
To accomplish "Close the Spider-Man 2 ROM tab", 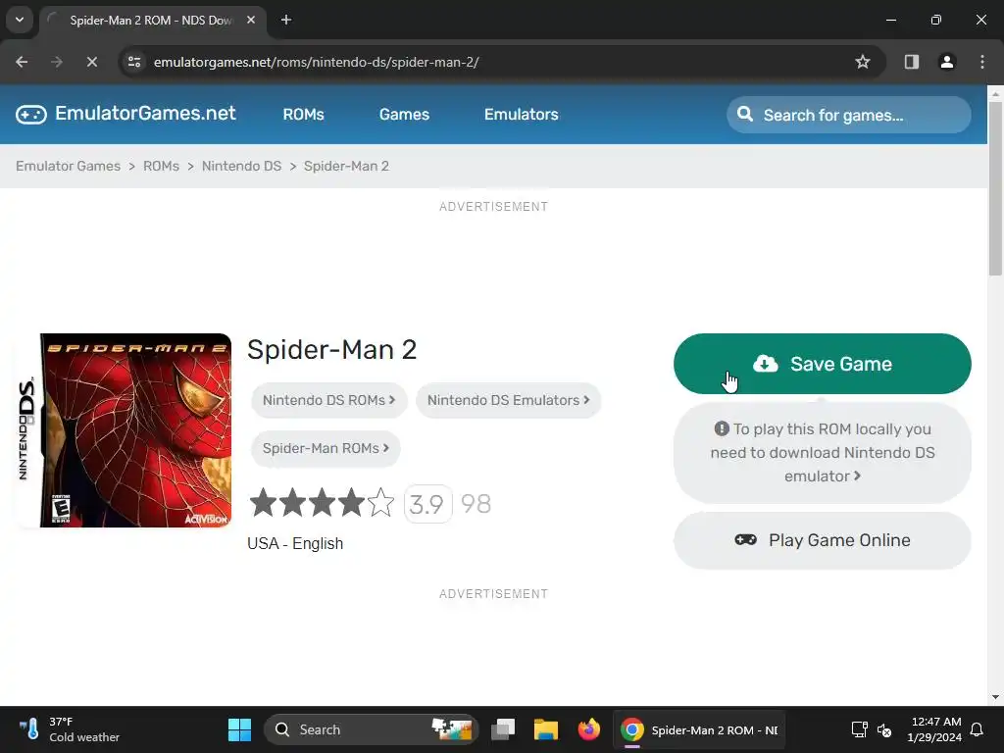I will [251, 20].
